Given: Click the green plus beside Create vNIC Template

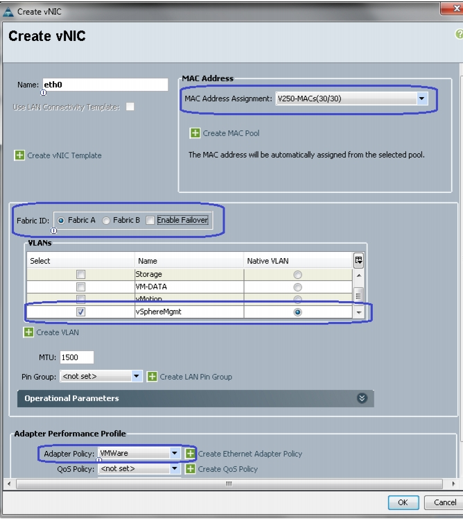Looking at the screenshot, I should [x=19, y=155].
